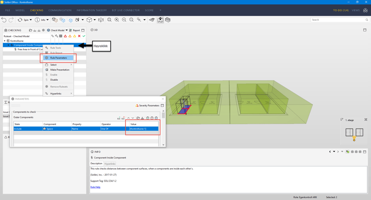Switch to the MODEL tab

click(20, 11)
